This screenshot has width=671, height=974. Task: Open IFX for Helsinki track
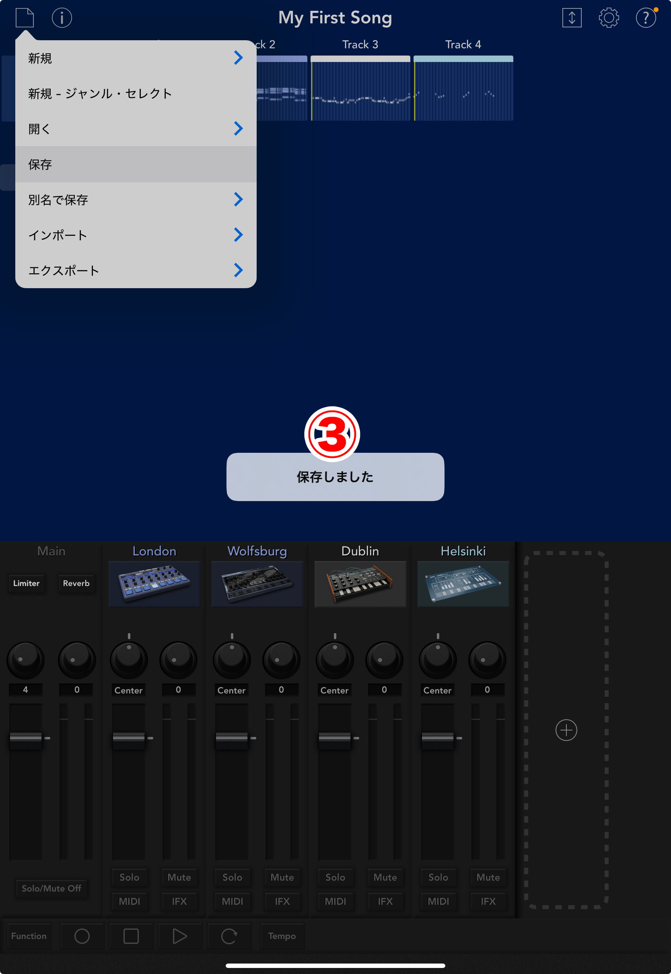488,901
